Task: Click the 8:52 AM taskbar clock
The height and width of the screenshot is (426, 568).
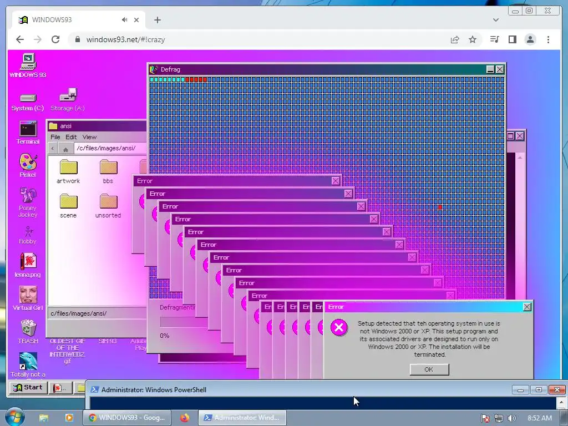Action: point(540,418)
